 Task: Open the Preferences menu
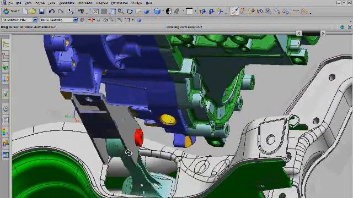coord(119,3)
